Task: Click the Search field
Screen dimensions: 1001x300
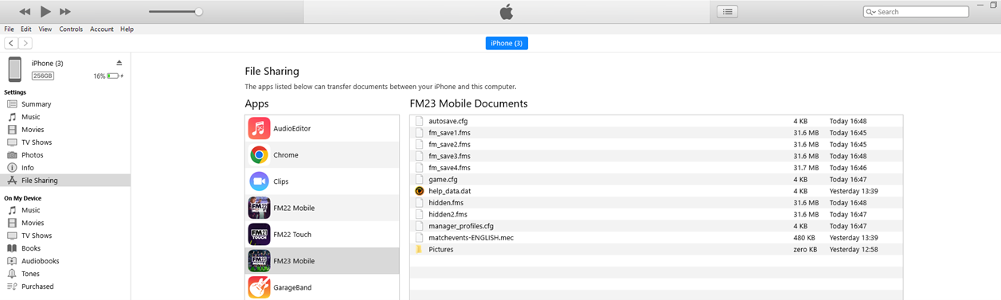Action: pos(916,12)
